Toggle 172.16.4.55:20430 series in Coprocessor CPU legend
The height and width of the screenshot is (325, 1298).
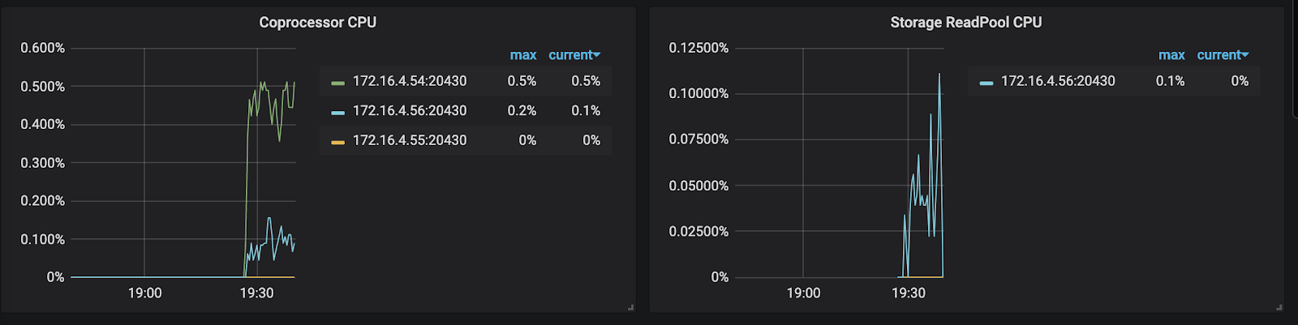pos(410,140)
